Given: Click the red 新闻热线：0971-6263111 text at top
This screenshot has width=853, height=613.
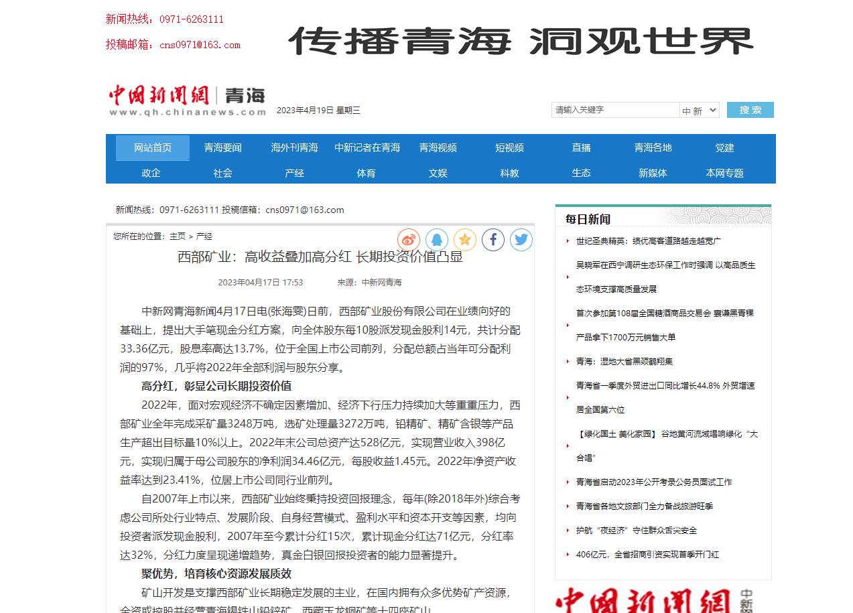Looking at the screenshot, I should [x=165, y=19].
